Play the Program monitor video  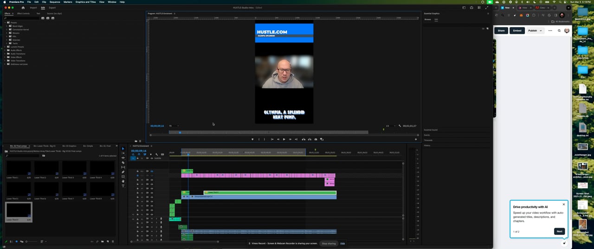click(284, 139)
